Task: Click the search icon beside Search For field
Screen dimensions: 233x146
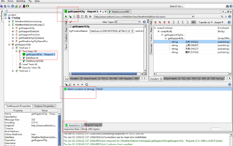Action: 227,6
